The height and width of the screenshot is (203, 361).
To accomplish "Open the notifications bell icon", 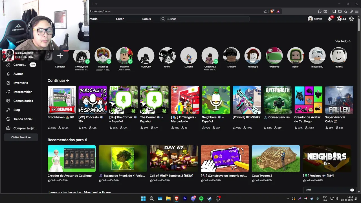I will point(330,19).
